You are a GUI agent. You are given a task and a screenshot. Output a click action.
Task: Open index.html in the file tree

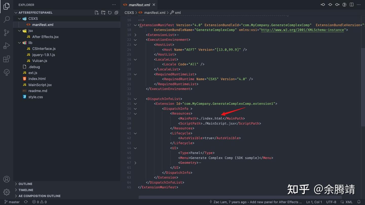[37, 79]
